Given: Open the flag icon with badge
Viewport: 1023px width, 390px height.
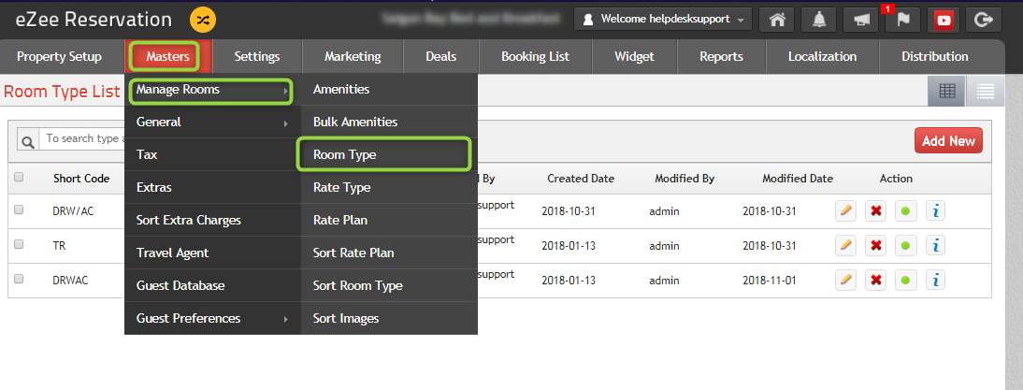Looking at the screenshot, I should click(903, 20).
